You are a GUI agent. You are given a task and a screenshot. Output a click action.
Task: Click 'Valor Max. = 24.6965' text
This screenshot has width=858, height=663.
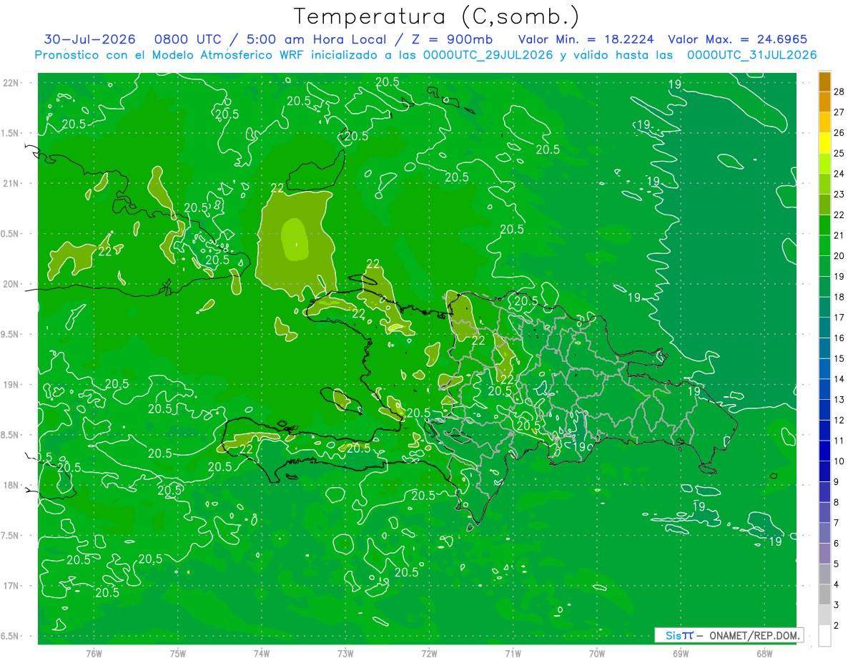point(738,39)
